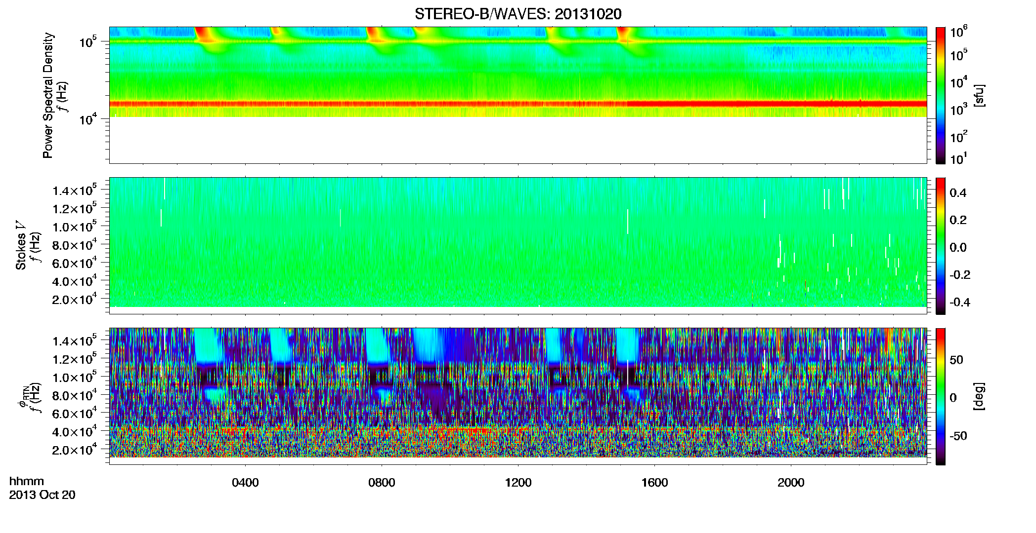The width and height of the screenshot is (1036, 533).
Task: Click the 0800 time axis label
Action: click(x=382, y=483)
